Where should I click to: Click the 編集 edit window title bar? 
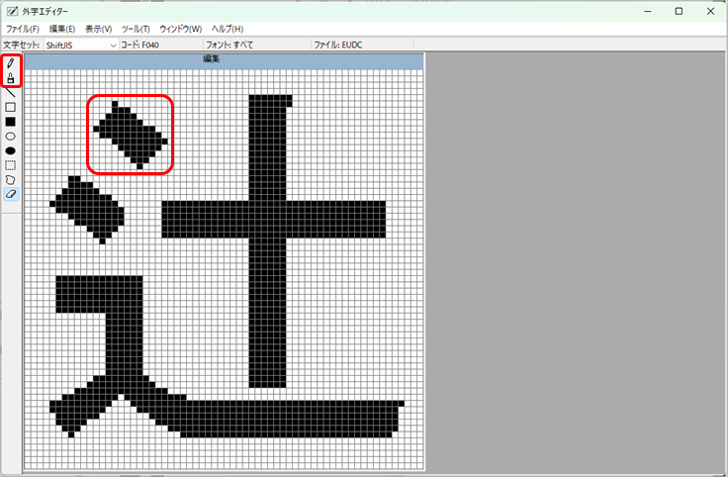click(x=224, y=59)
